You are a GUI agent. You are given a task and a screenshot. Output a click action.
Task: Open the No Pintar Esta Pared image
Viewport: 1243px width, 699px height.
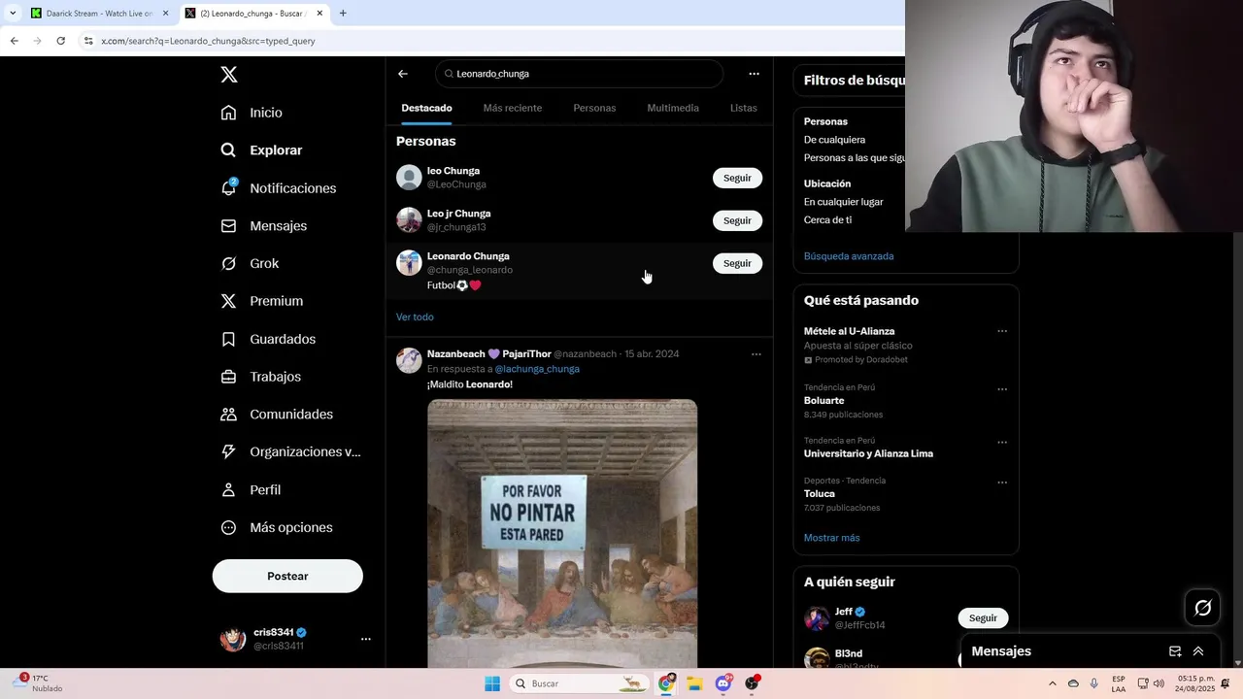(562, 533)
